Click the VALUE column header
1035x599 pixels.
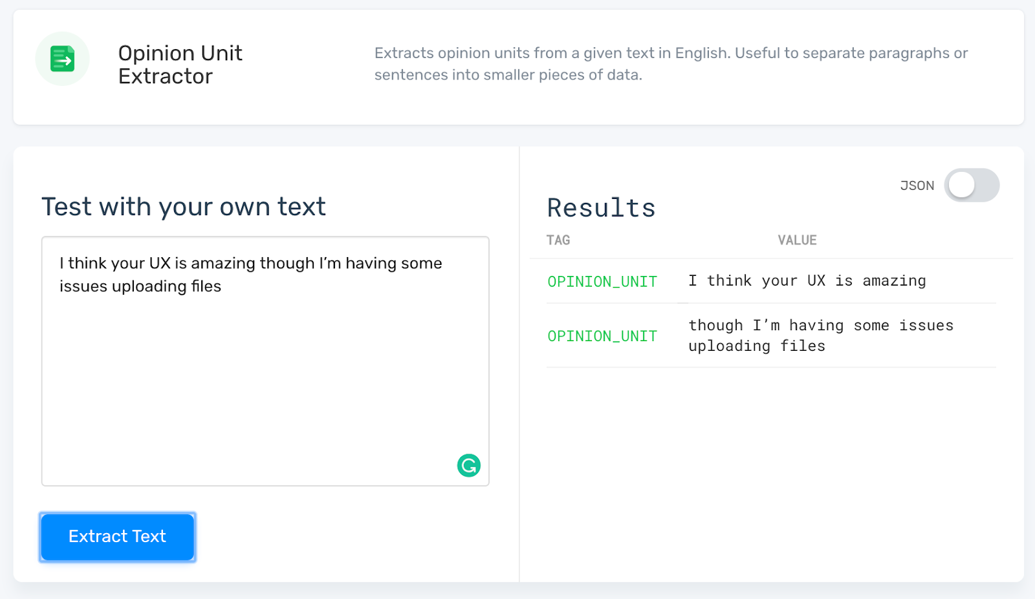click(x=797, y=240)
